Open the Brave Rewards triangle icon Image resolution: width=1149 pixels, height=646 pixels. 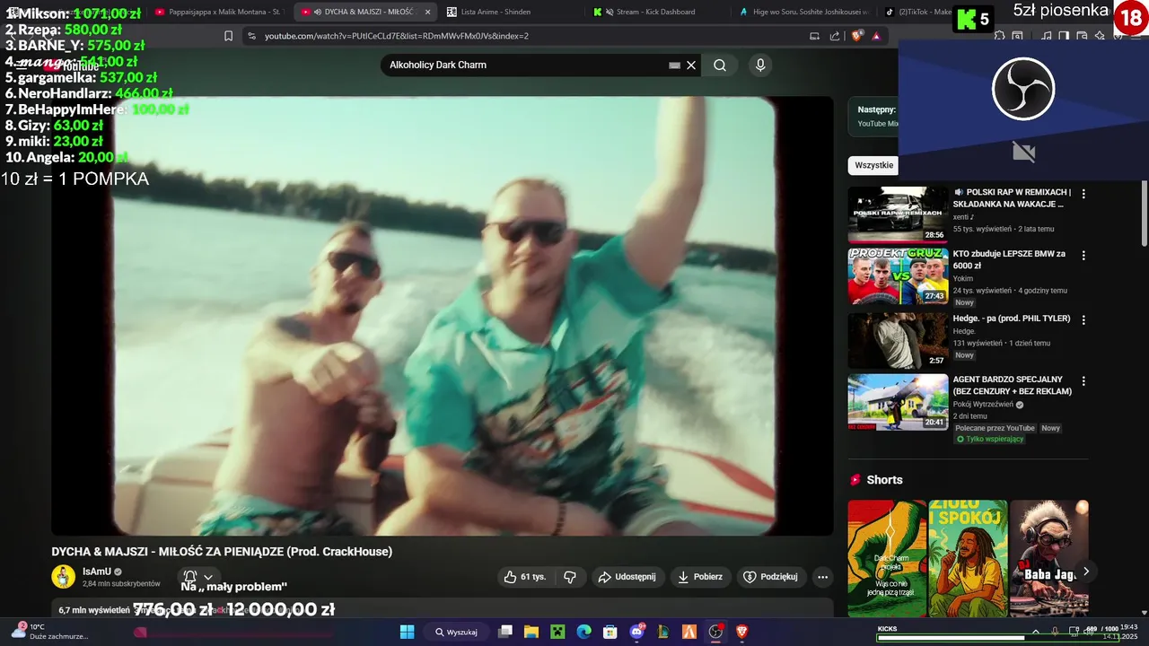pos(876,36)
